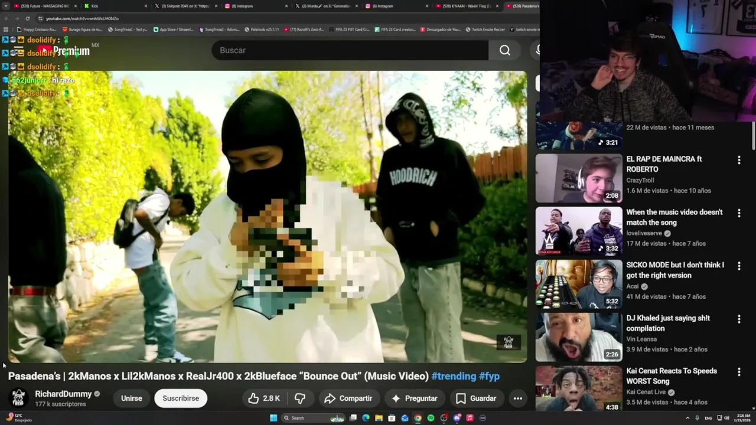Open Happy Cristiano Ro... bookmark
The image size is (756, 425).
tap(37, 29)
